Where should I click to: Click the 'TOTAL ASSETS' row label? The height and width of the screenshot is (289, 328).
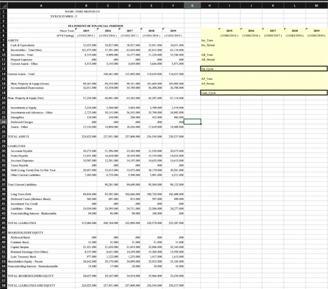click(18, 137)
